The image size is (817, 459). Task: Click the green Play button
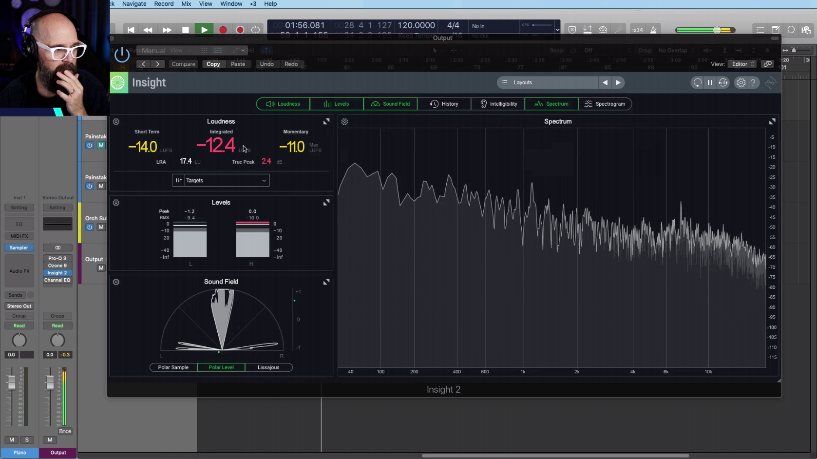pos(204,30)
